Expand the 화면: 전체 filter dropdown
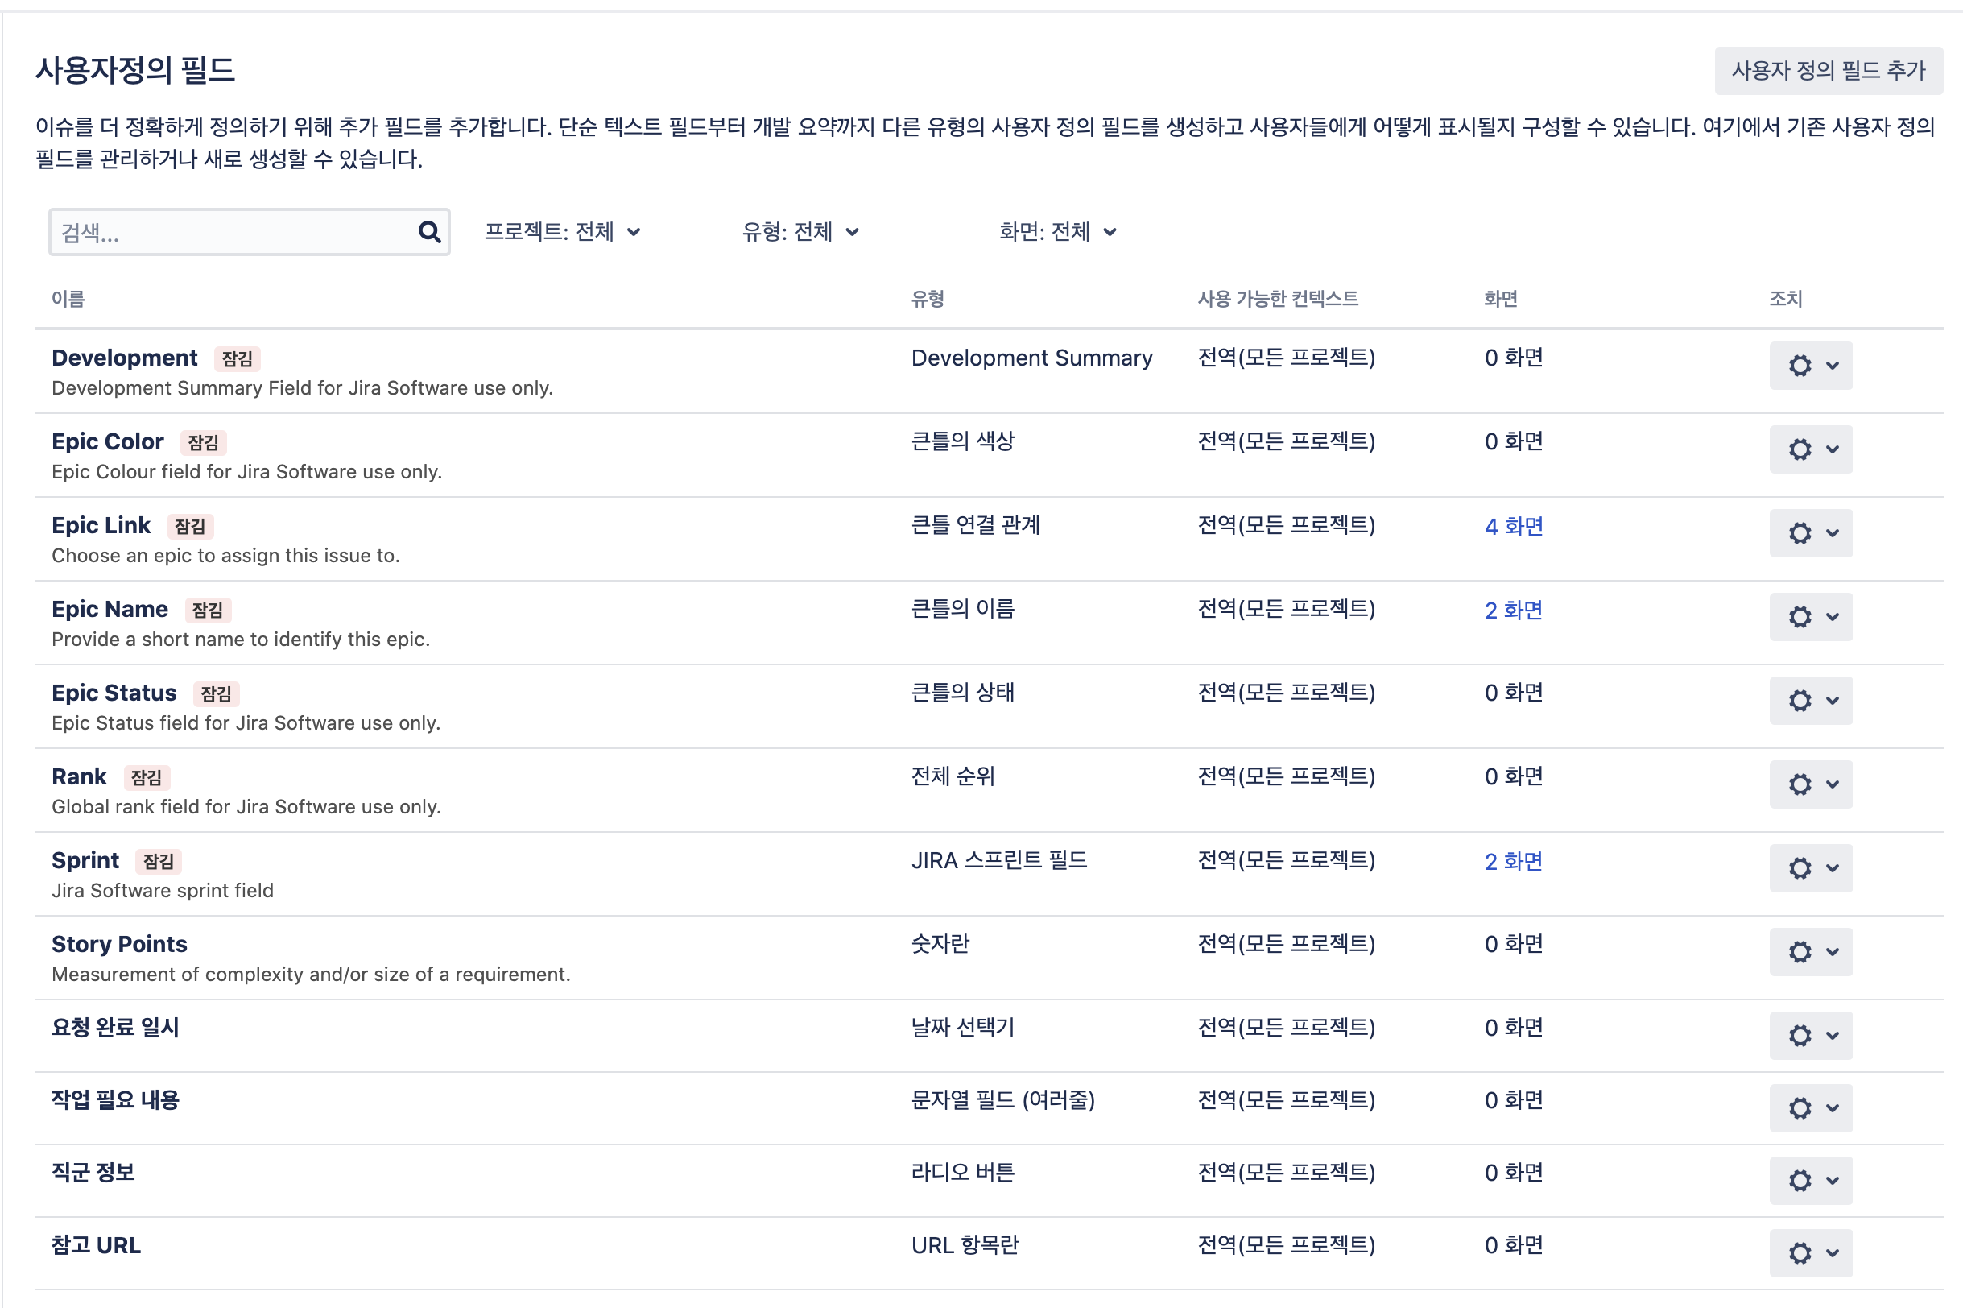 [x=1056, y=232]
